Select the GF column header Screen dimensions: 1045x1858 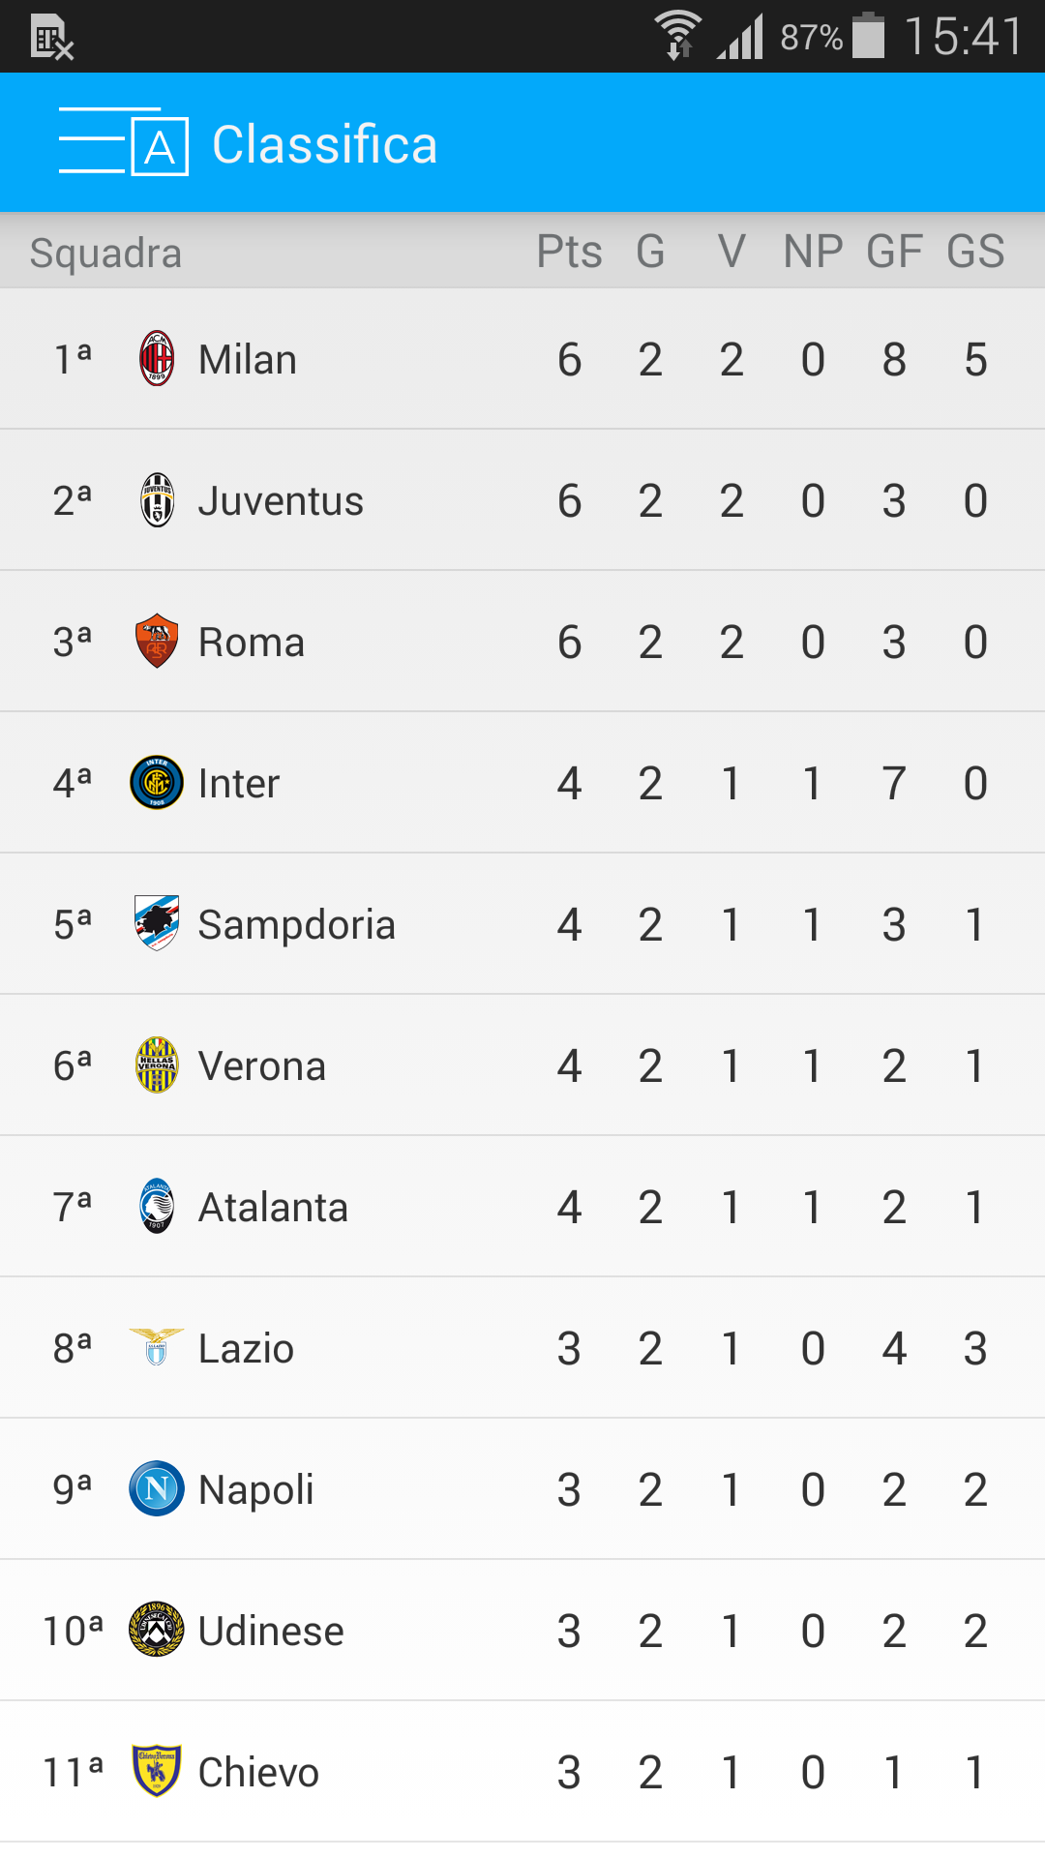[893, 252]
